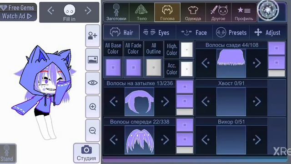Click the Волосы сзади 44/108 label

click(232, 45)
